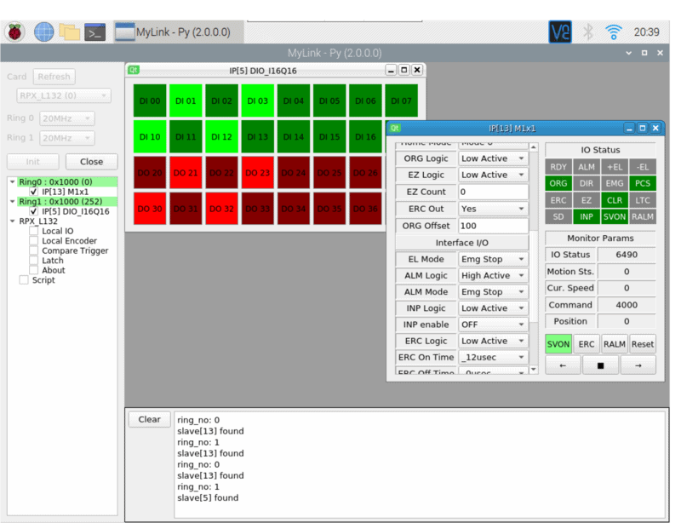
Task: Collapse the Ring1 : 0x1000 (252) tree node
Action: [x=13, y=201]
